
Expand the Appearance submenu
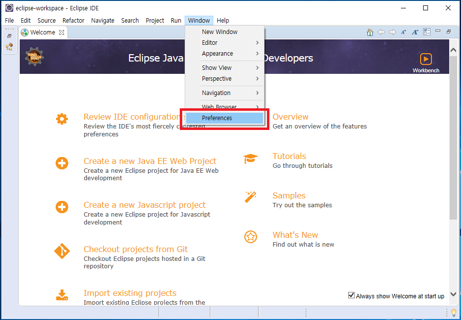point(225,54)
